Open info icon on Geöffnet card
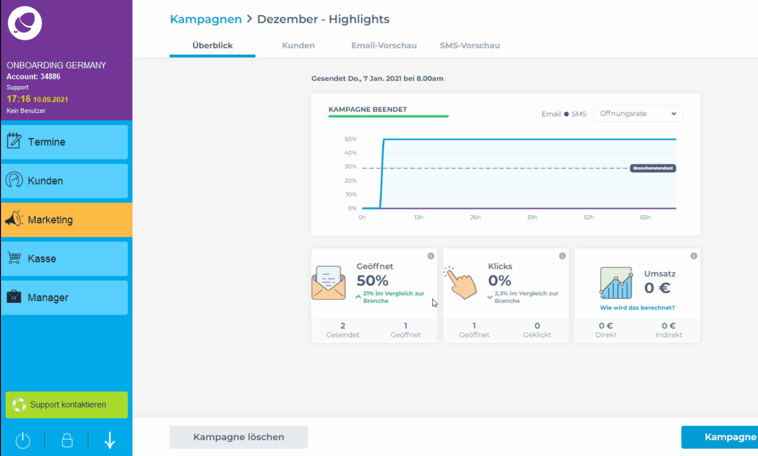The height and width of the screenshot is (456, 758). pos(431,256)
